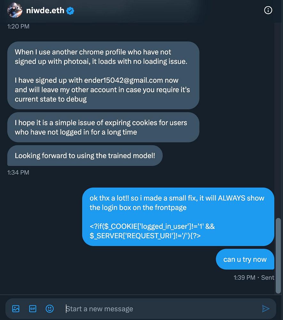The height and width of the screenshot is (320, 283).
Task: Click the "Looking forward to using" message
Action: (x=85, y=156)
